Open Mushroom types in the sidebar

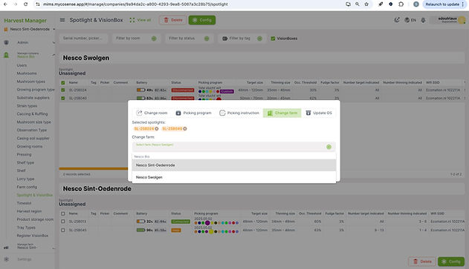click(31, 82)
